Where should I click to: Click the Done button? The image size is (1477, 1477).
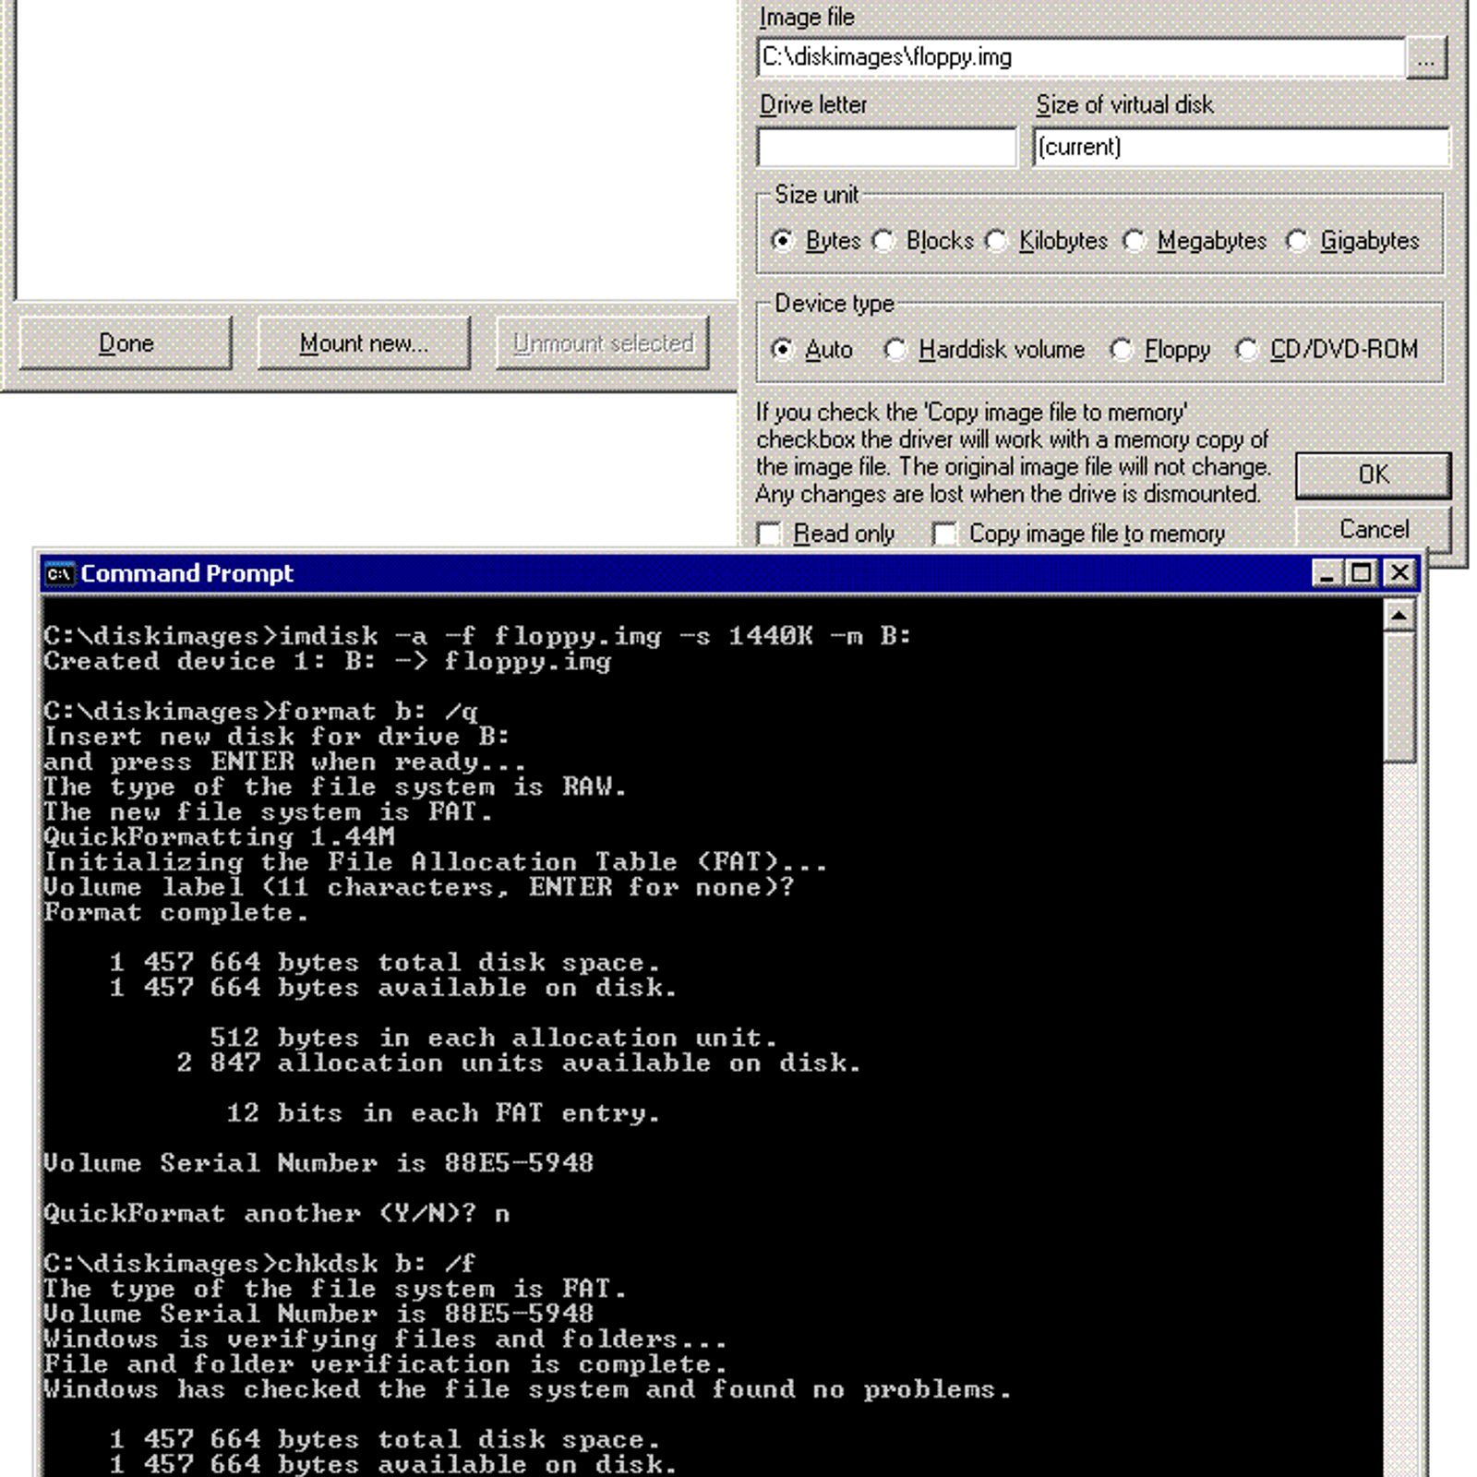point(126,343)
